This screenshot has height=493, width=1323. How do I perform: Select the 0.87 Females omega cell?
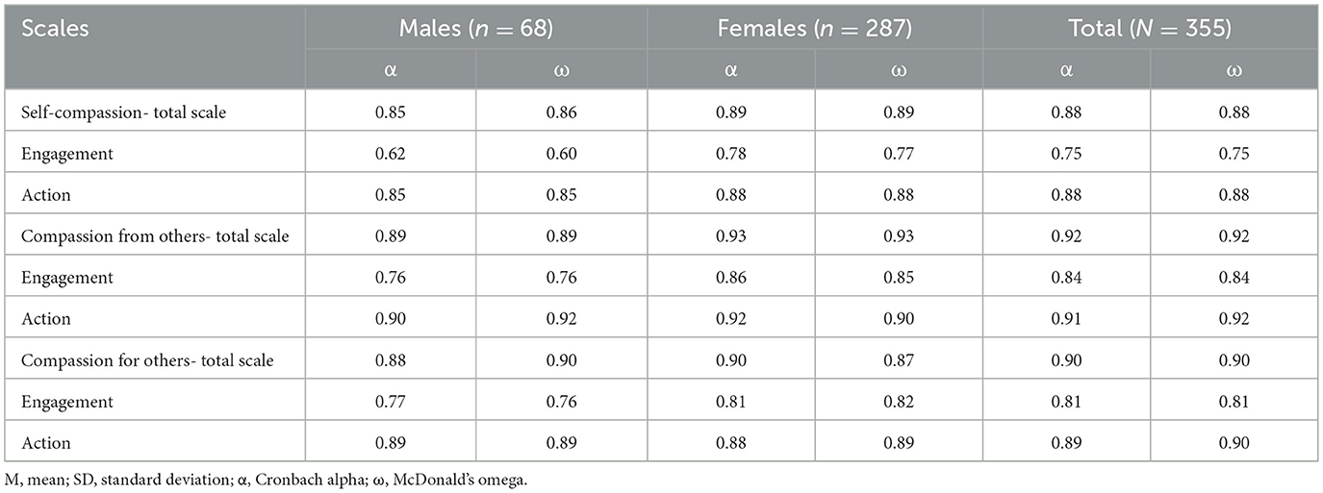tap(899, 360)
